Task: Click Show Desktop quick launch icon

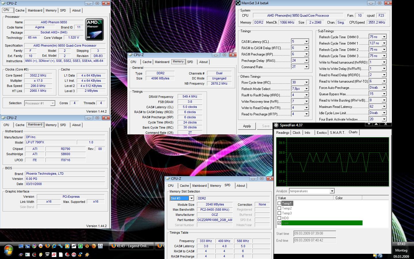Action: (21, 246)
